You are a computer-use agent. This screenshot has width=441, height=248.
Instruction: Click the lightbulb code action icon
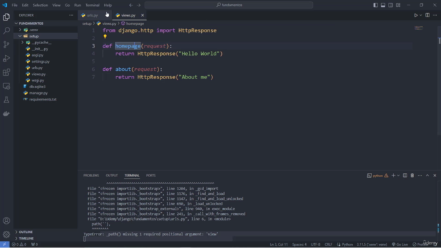click(105, 37)
